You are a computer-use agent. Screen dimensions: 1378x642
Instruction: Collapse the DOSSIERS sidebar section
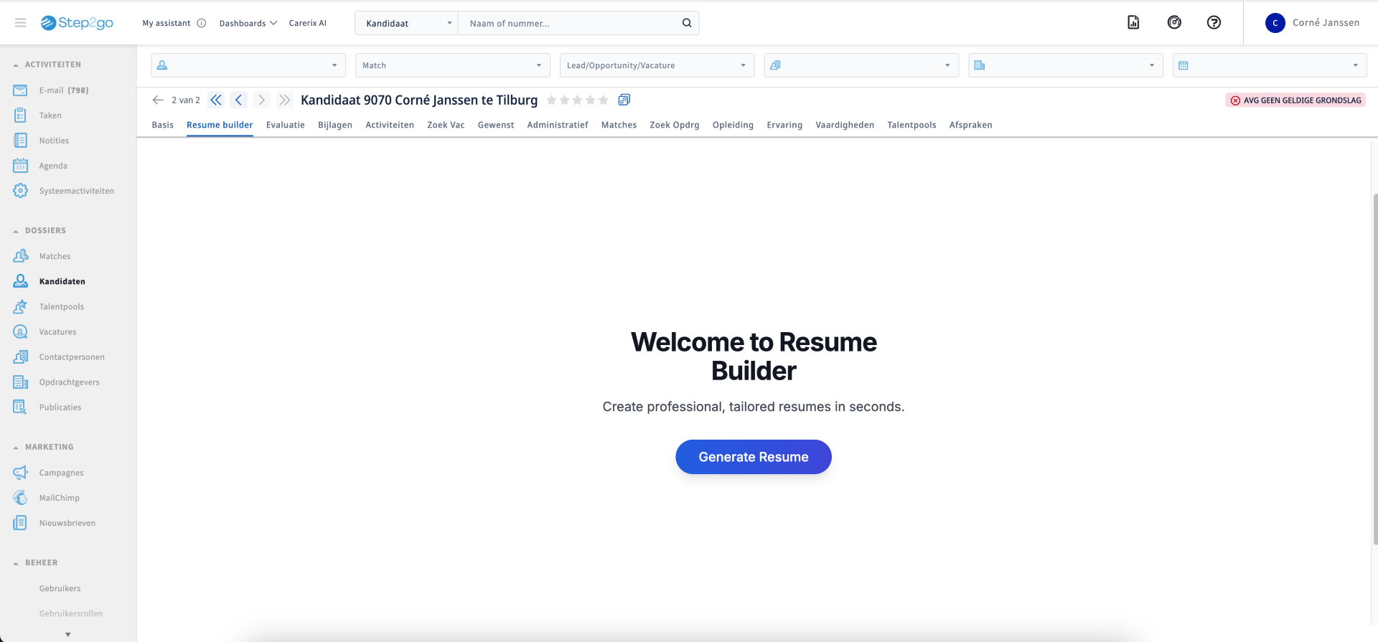[x=16, y=231]
